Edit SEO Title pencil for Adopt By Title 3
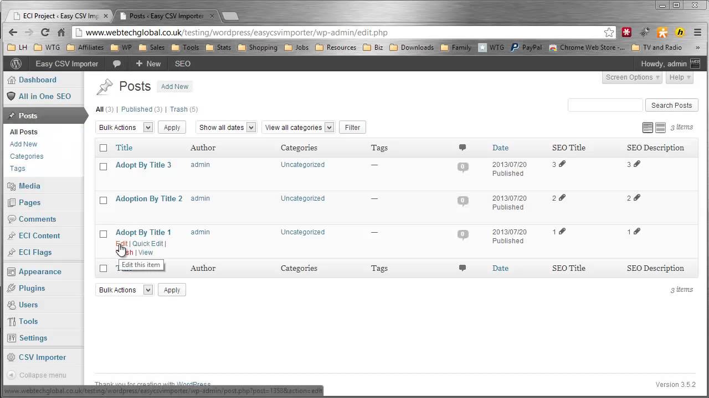Image resolution: width=709 pixels, height=398 pixels. [562, 164]
